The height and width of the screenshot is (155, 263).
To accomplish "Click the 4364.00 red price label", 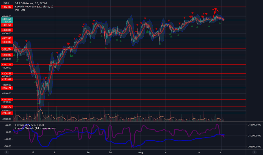I will 7,49.
